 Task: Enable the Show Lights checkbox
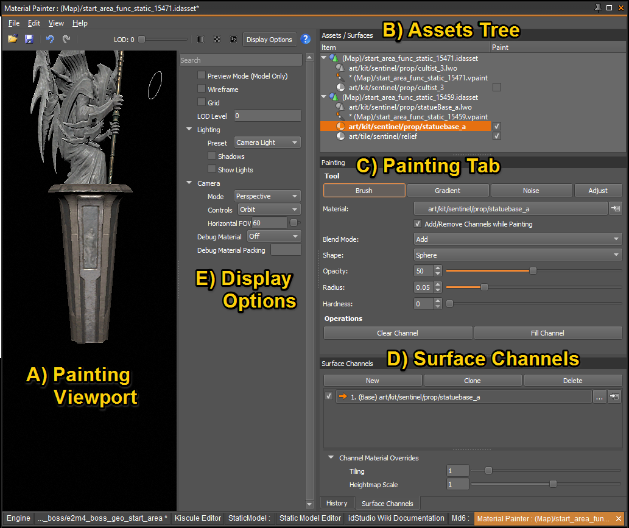click(x=212, y=169)
